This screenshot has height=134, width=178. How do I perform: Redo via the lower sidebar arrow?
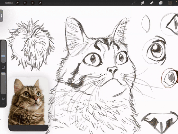[x=3, y=104]
